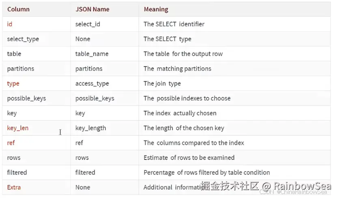Click the RainbowSea watermark text
The image size is (338, 198).
302,186
